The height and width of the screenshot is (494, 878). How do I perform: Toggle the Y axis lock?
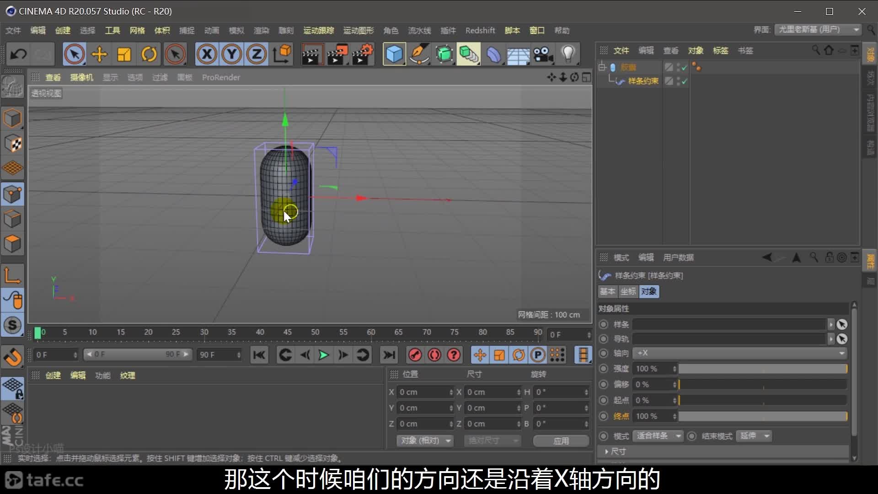point(232,54)
